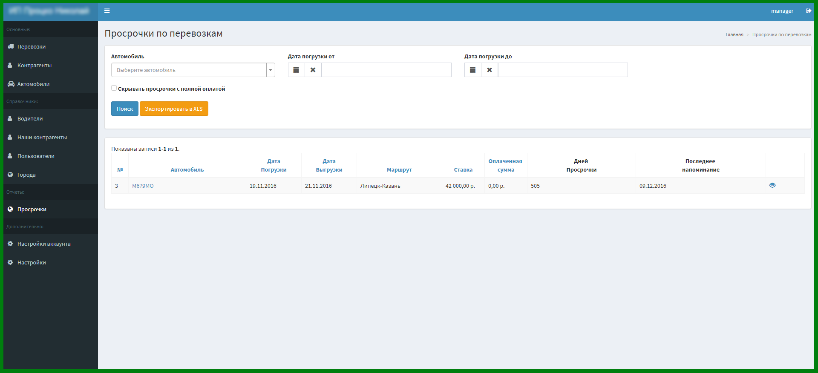Open calendar for Дата погрузки от
818x373 pixels.
point(296,70)
